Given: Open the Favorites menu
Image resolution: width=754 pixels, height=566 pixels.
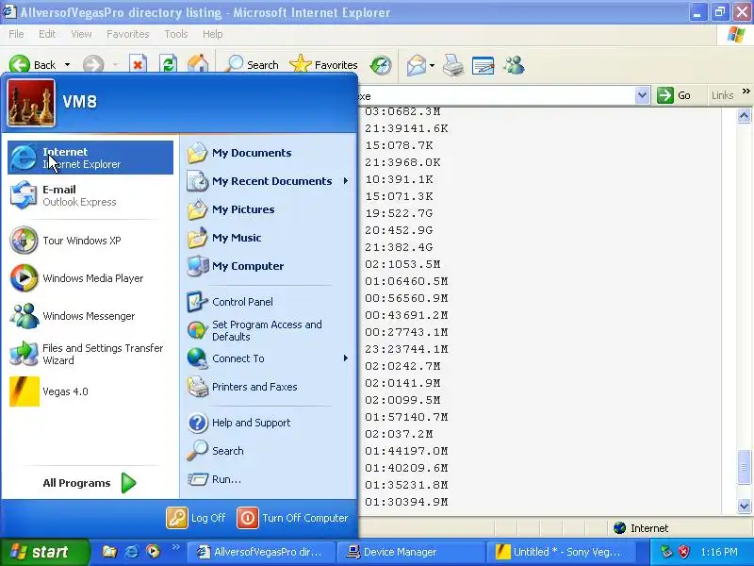Looking at the screenshot, I should pyautogui.click(x=128, y=34).
